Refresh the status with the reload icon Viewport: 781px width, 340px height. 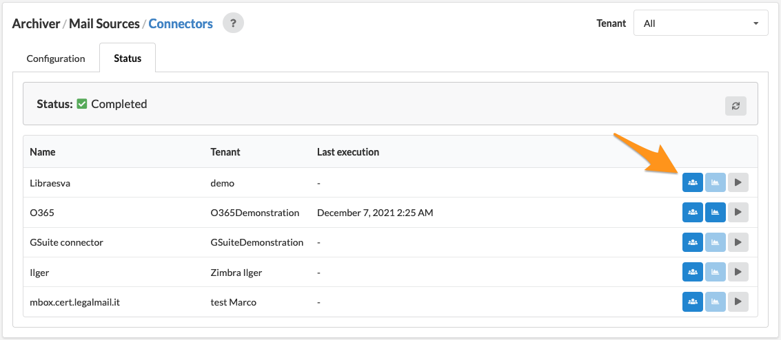click(736, 106)
